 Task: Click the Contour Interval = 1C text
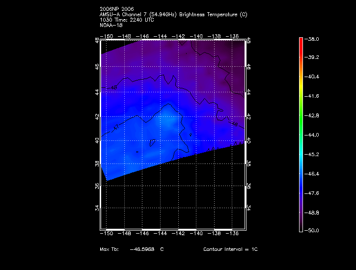[230, 249]
